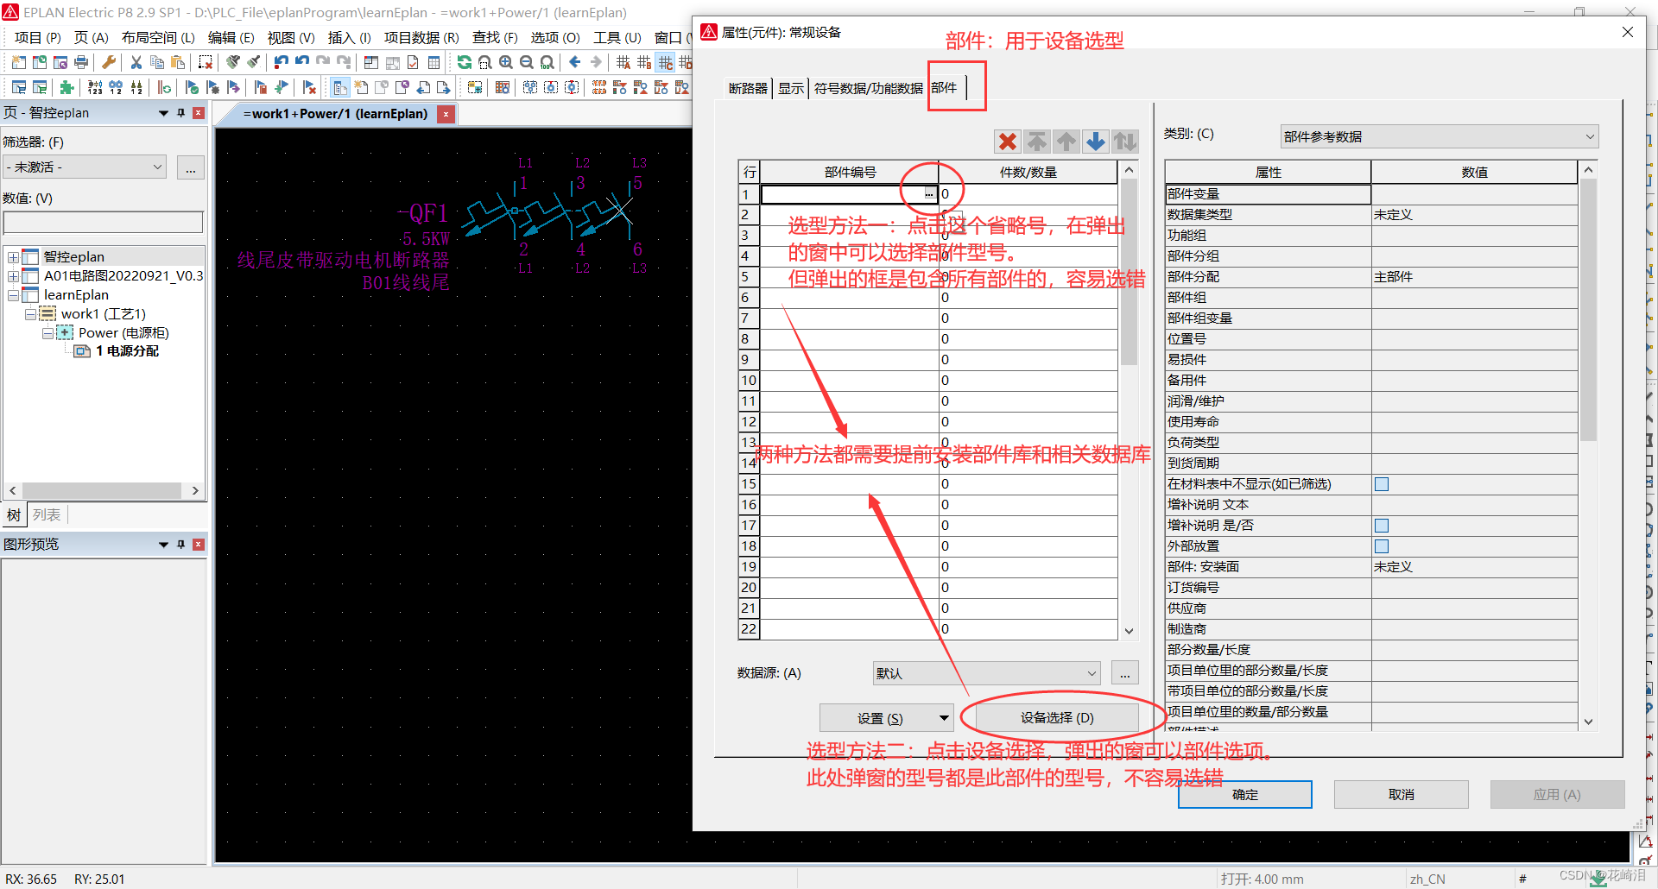Click the 取消 button
1658x889 pixels.
tap(1402, 795)
